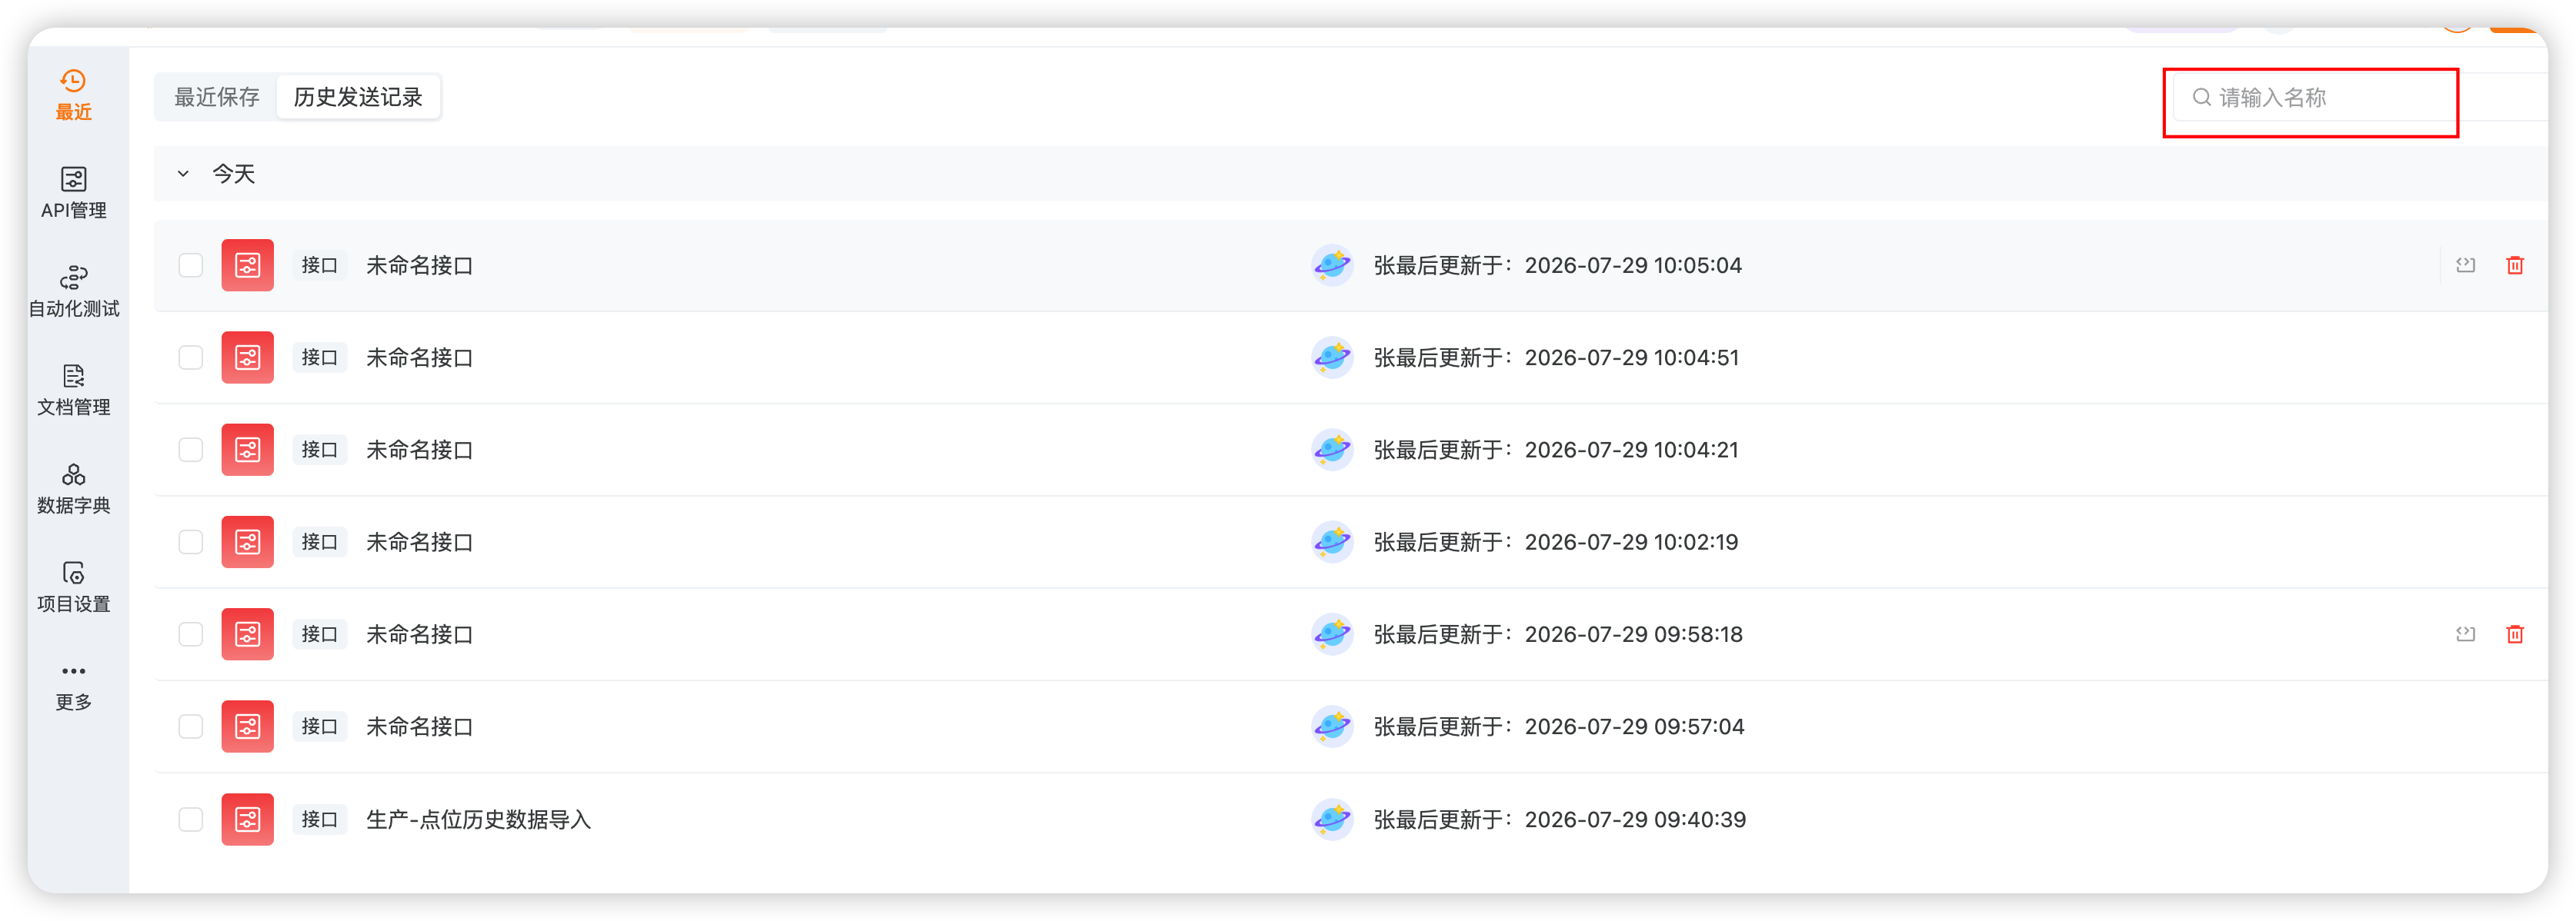Collapse the 今天 group chevron

(x=183, y=174)
